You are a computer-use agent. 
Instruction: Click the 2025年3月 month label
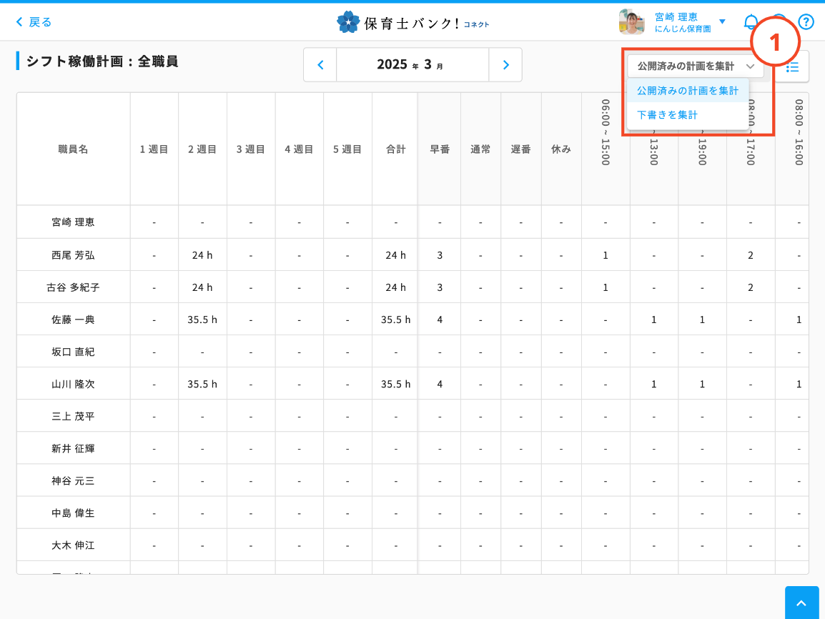[412, 65]
